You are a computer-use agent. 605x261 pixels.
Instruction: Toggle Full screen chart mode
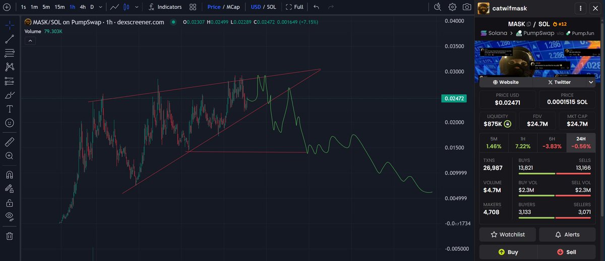click(x=294, y=7)
